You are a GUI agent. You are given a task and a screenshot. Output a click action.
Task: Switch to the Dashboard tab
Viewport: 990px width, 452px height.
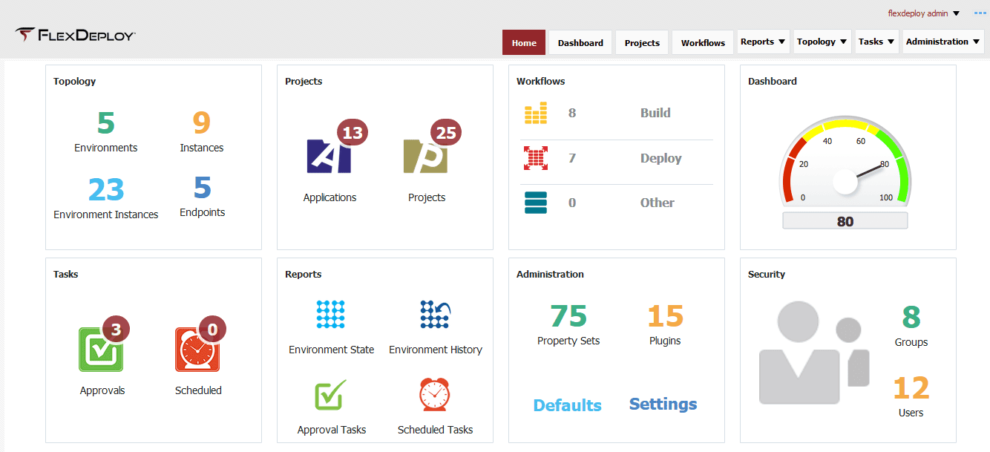pos(580,42)
